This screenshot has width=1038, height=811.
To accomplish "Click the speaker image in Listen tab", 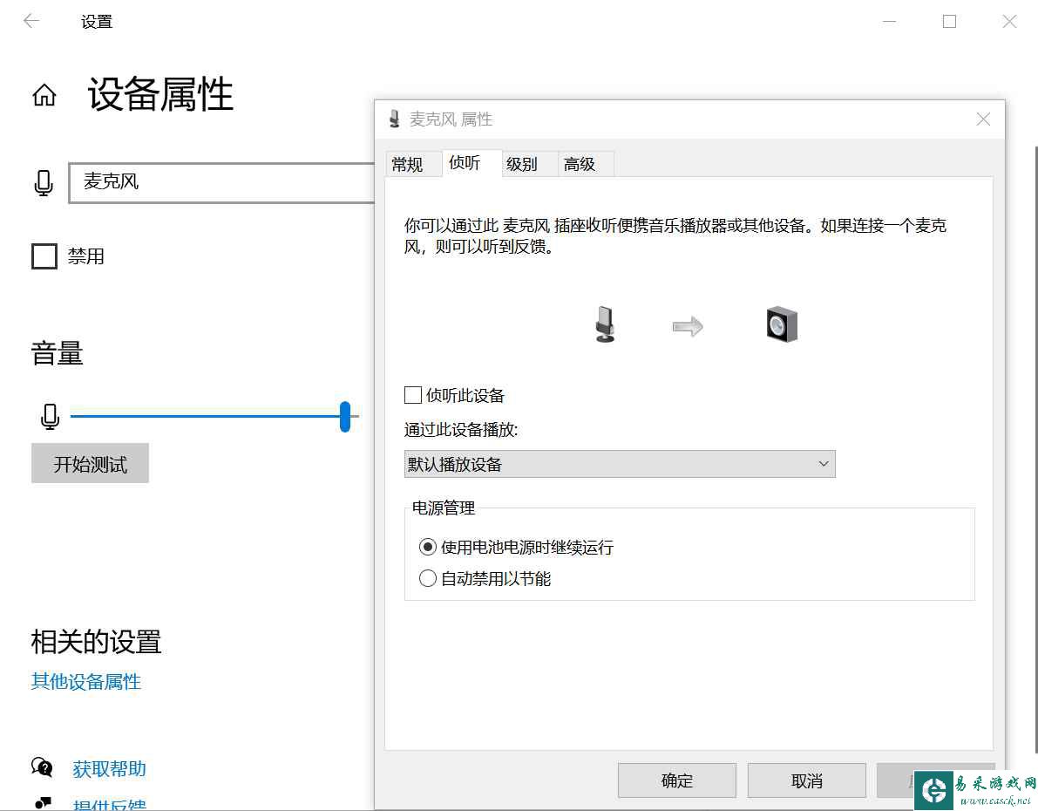I will [782, 325].
